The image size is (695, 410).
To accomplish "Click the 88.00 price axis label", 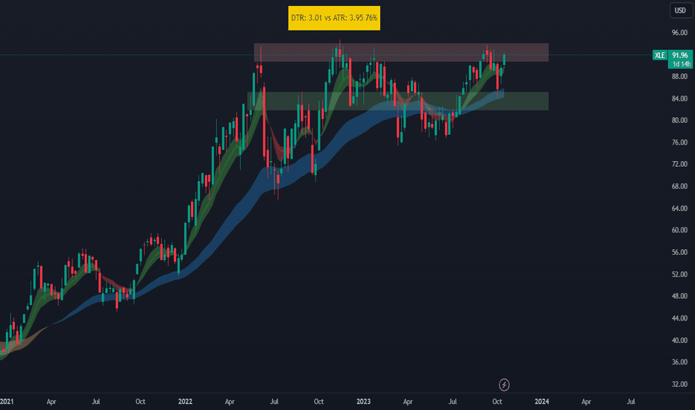I will 679,77.
